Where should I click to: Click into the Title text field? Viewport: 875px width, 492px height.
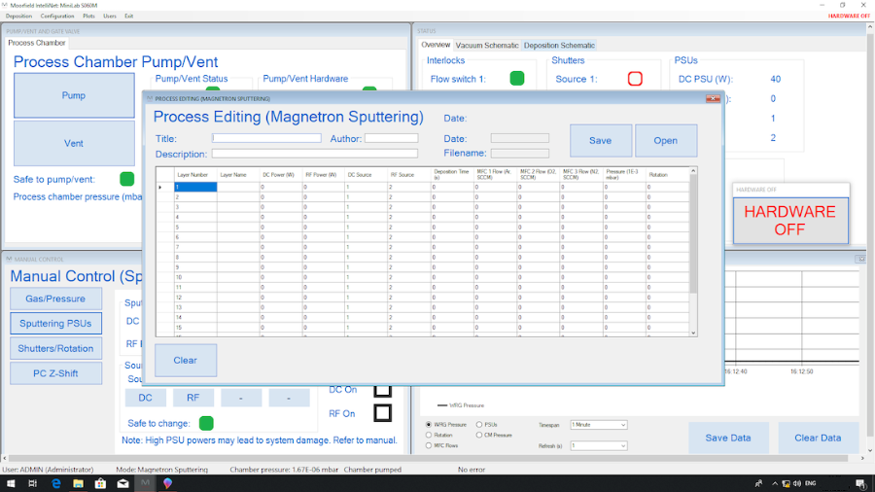(x=265, y=138)
